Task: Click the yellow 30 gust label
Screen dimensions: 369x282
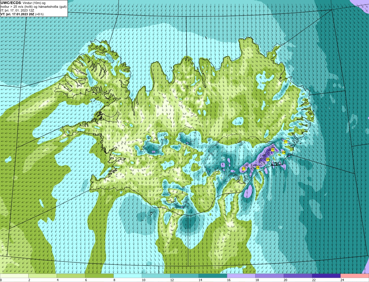Action: pyautogui.click(x=268, y=159)
